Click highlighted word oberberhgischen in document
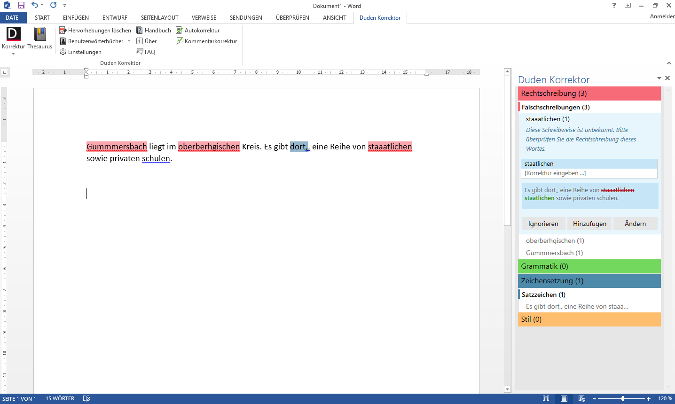The height and width of the screenshot is (404, 675). pyautogui.click(x=209, y=147)
